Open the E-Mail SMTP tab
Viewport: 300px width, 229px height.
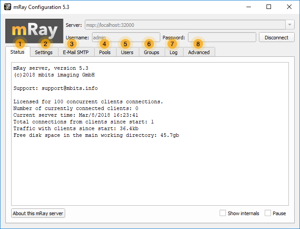click(x=76, y=52)
